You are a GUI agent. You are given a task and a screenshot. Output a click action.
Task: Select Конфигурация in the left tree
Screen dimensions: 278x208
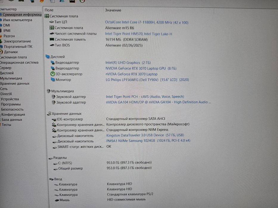click(13, 114)
